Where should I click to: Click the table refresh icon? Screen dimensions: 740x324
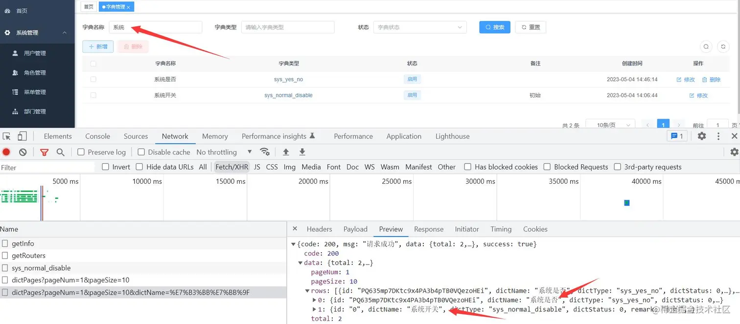[x=723, y=46]
